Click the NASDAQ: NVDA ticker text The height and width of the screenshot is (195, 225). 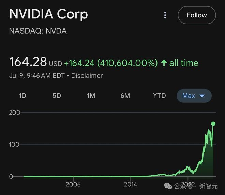(38, 31)
